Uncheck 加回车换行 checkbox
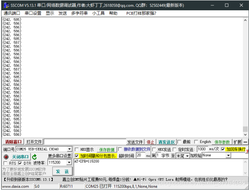Screen dimensions: 249x190 (x=223, y=149)
